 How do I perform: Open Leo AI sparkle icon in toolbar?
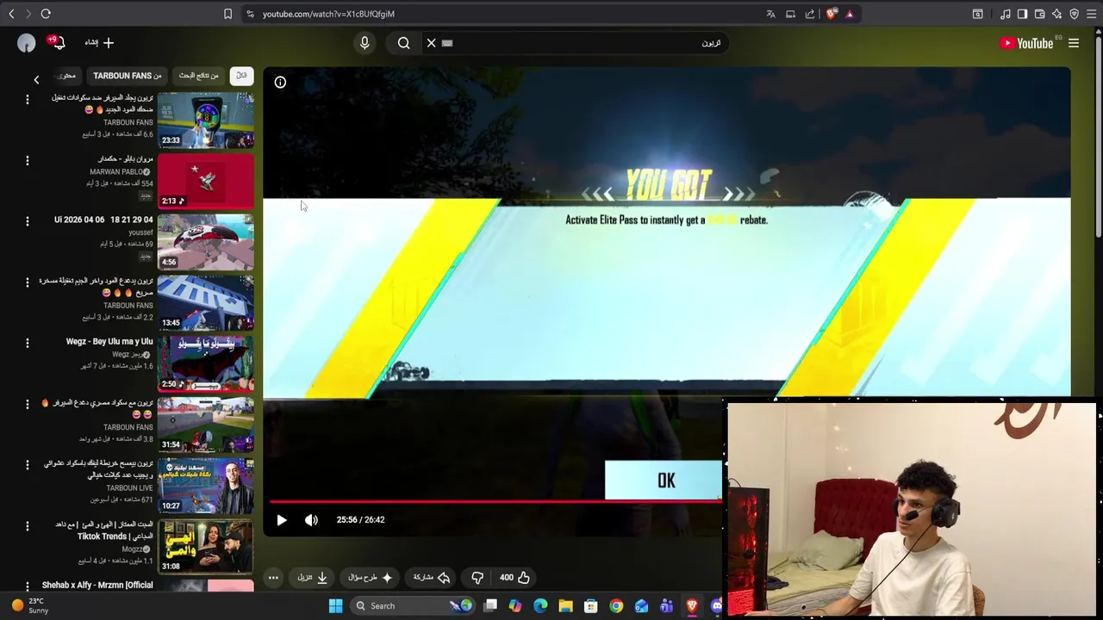point(1056,14)
